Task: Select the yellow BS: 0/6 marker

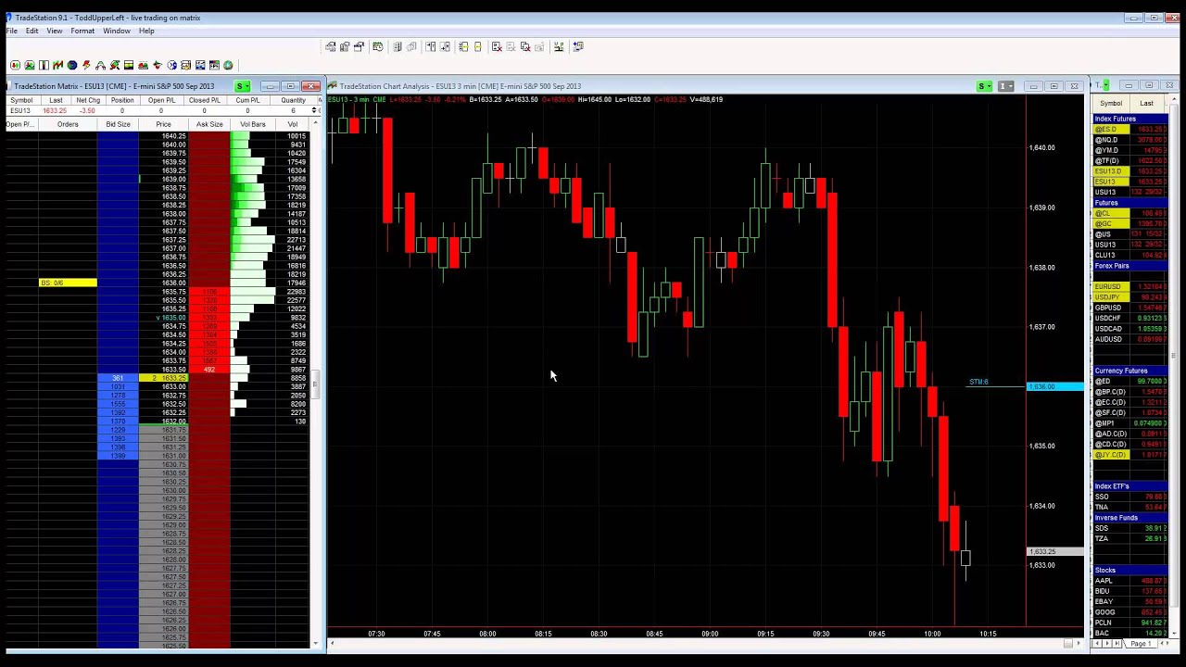Action: point(68,283)
